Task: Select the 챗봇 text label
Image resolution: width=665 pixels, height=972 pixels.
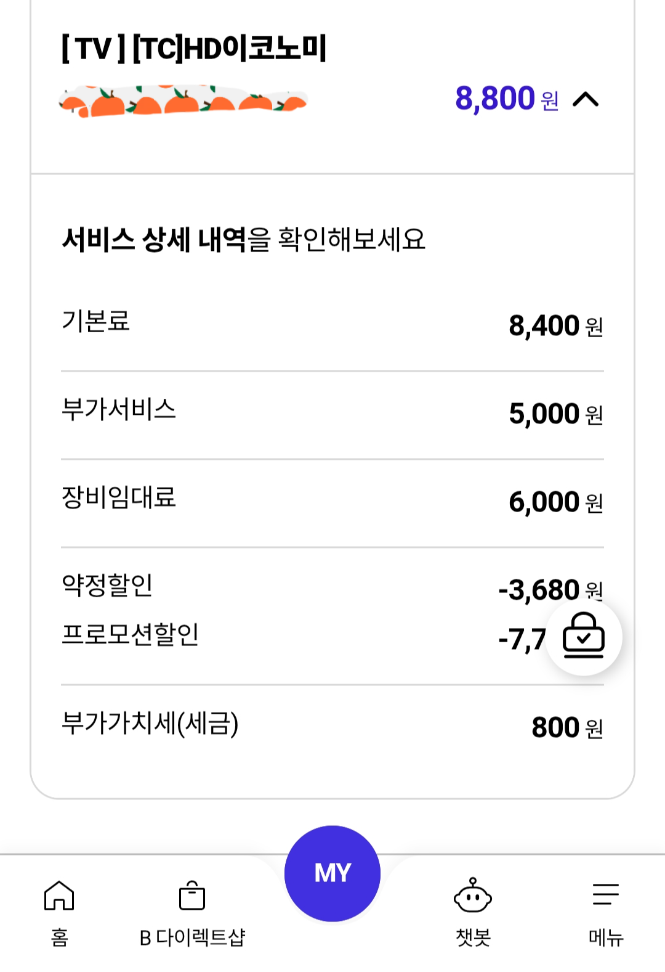Action: coord(473,937)
